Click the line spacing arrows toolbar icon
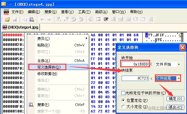Image resolution: width=187 pixels, height=114 pixels. [x=98, y=19]
